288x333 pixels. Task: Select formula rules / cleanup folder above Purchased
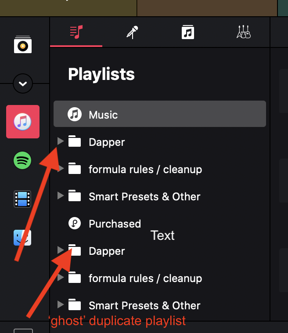145,170
